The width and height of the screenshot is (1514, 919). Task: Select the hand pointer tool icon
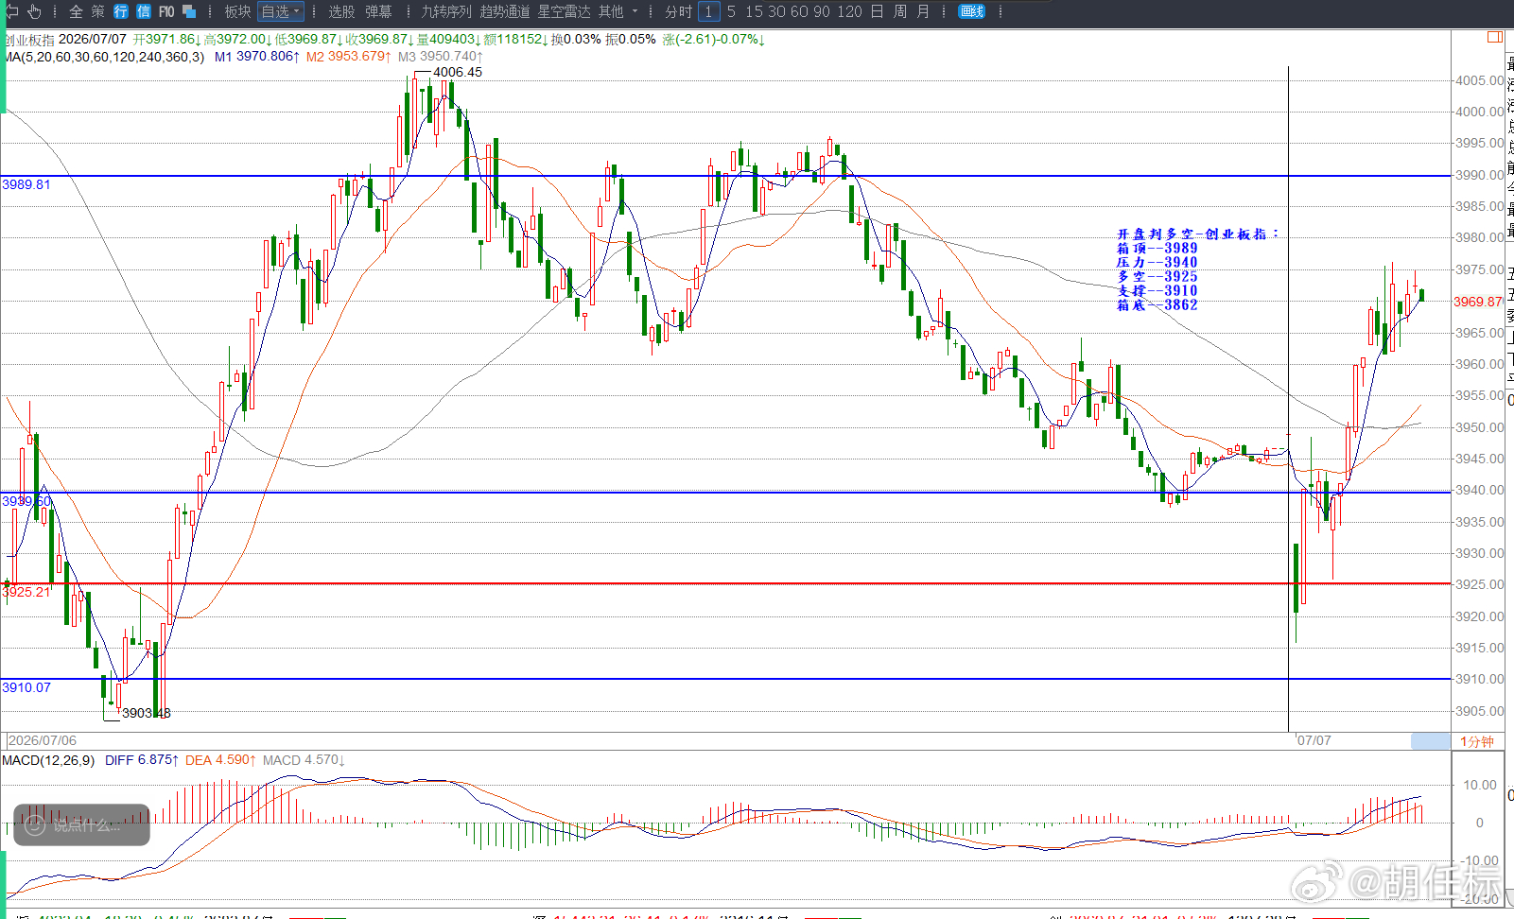pos(35,11)
